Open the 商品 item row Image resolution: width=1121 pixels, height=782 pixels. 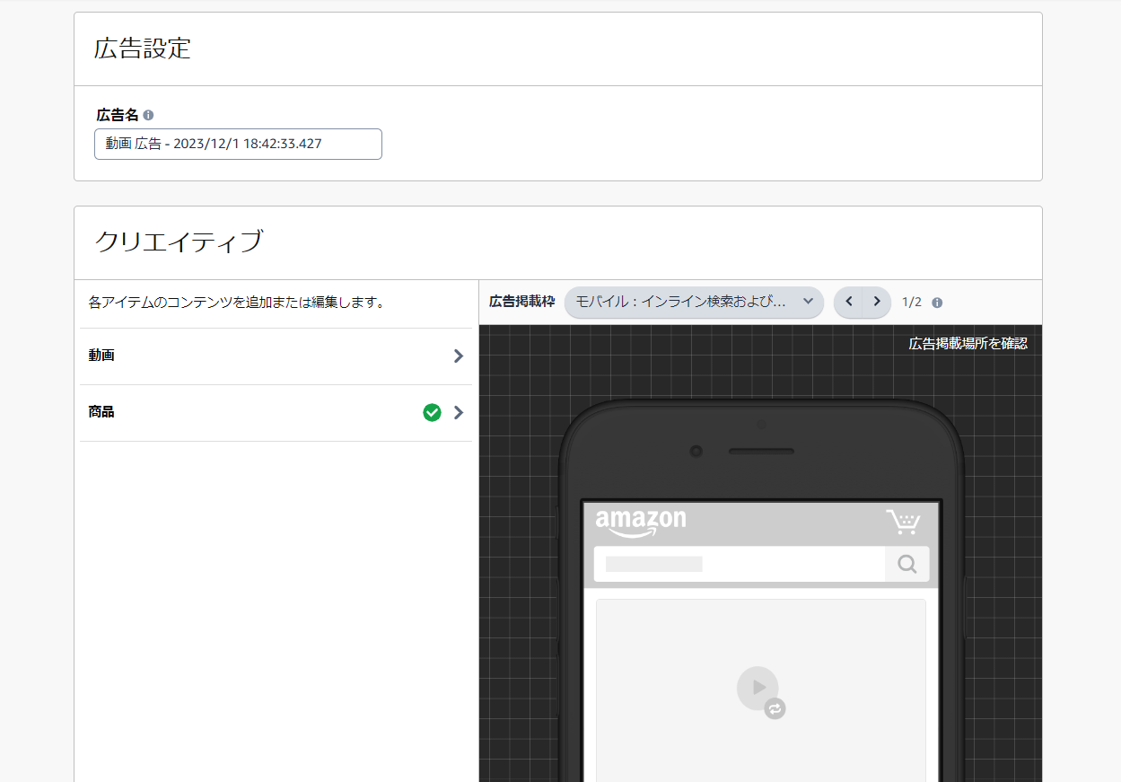pyautogui.click(x=276, y=413)
